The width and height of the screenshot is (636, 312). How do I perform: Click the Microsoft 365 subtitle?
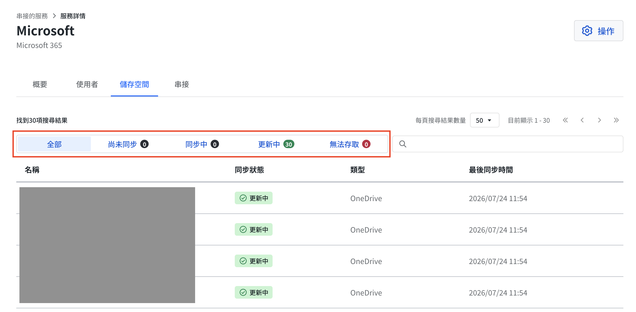pyautogui.click(x=39, y=45)
